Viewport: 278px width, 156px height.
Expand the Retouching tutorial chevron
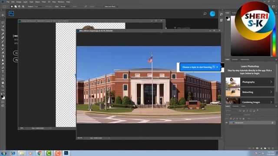[x=271, y=92]
